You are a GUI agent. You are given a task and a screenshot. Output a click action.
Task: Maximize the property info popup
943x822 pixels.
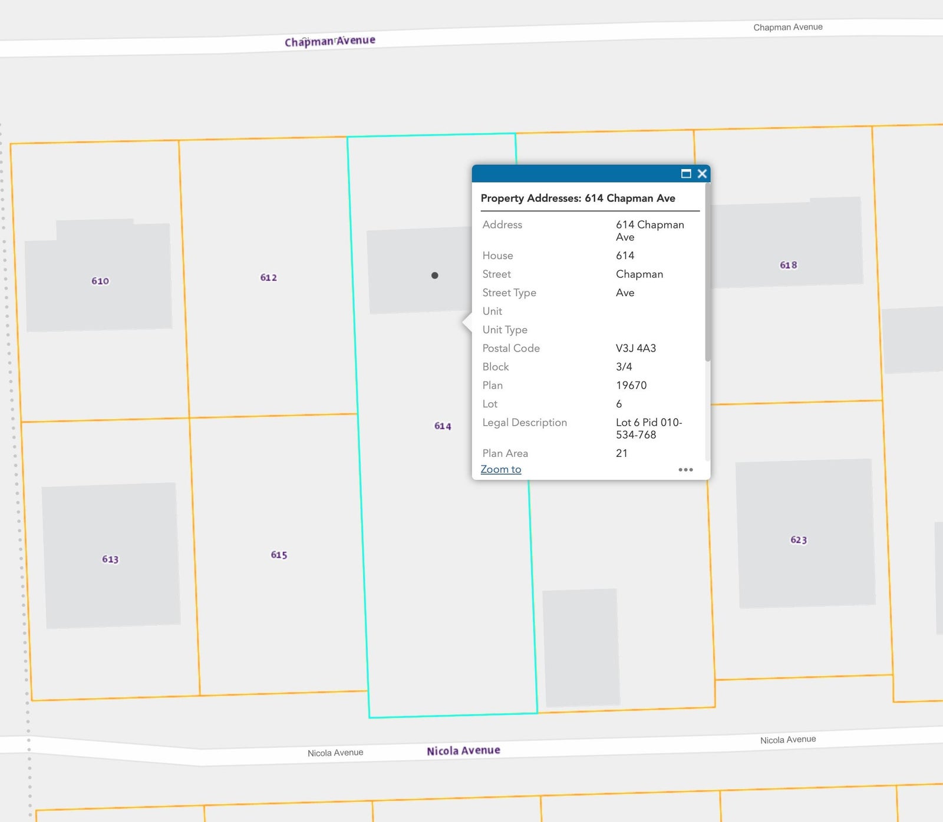pyautogui.click(x=685, y=174)
